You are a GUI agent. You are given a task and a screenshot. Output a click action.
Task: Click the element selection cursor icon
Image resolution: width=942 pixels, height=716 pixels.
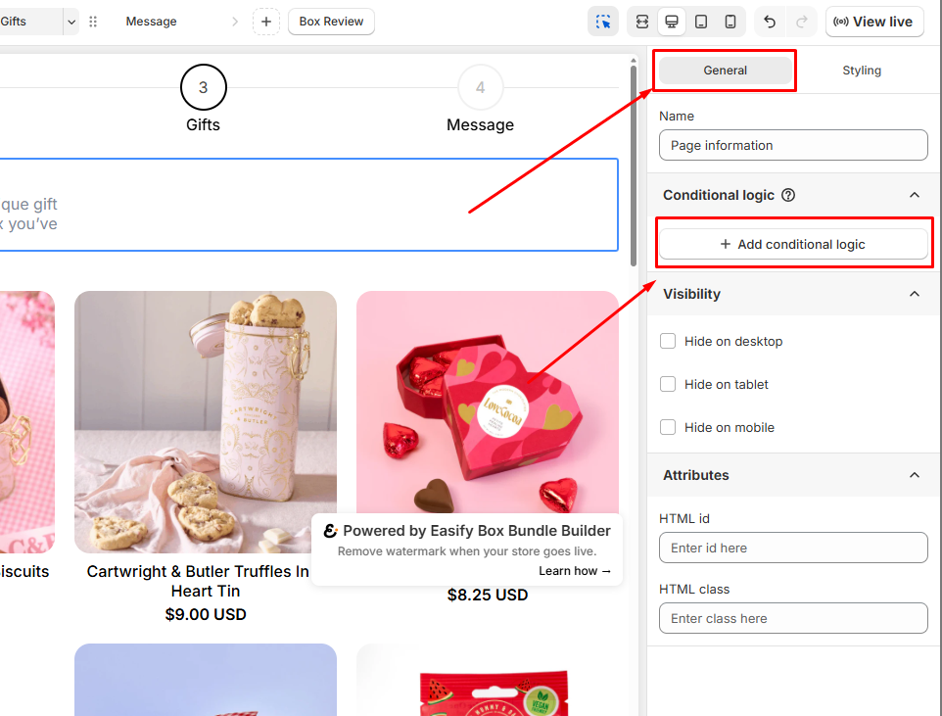603,22
